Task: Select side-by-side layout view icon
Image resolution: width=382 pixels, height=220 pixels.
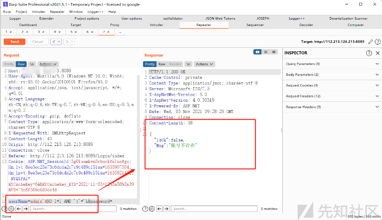Action: click(257, 52)
